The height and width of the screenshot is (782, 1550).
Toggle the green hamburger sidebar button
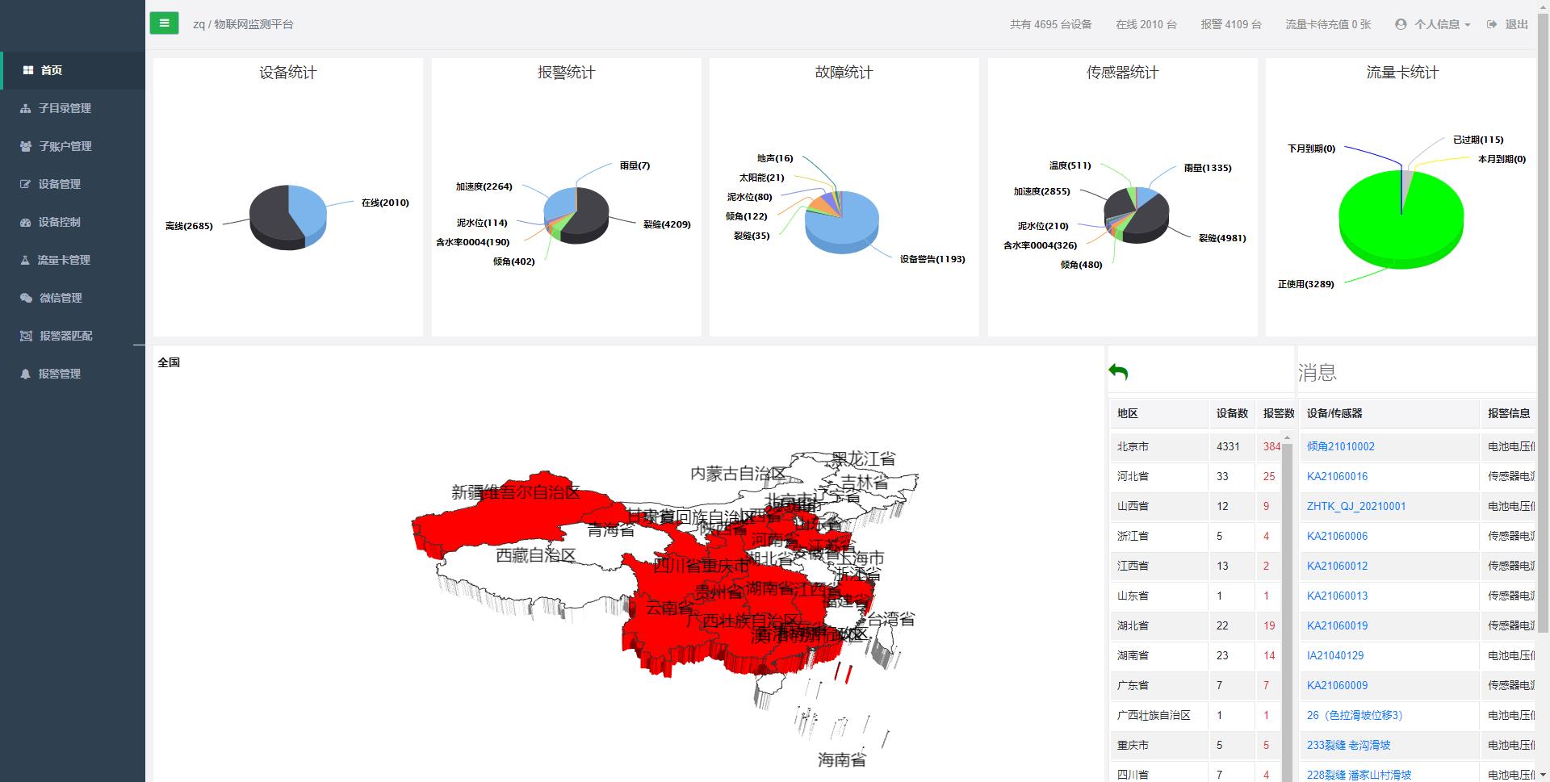(x=164, y=23)
